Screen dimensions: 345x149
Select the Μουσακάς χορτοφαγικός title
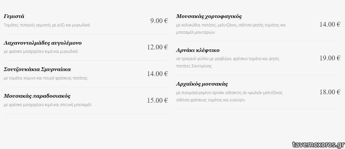coord(209,16)
